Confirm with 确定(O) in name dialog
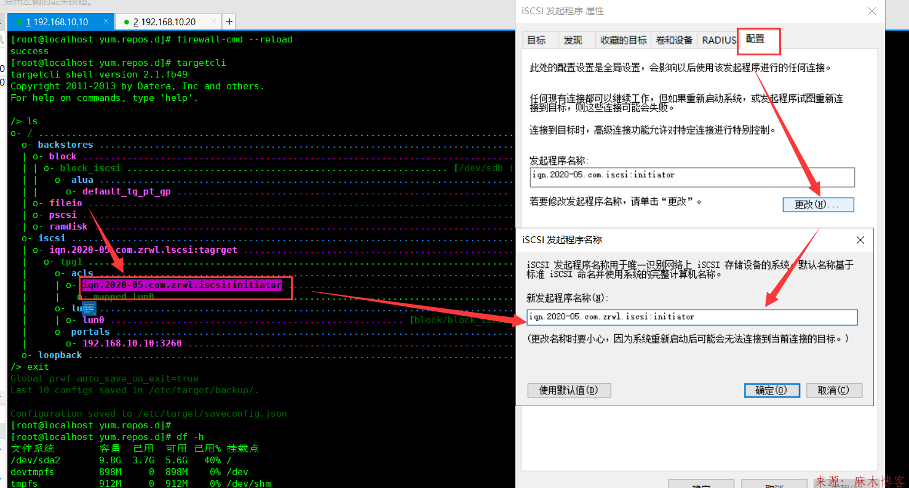 pyautogui.click(x=771, y=390)
